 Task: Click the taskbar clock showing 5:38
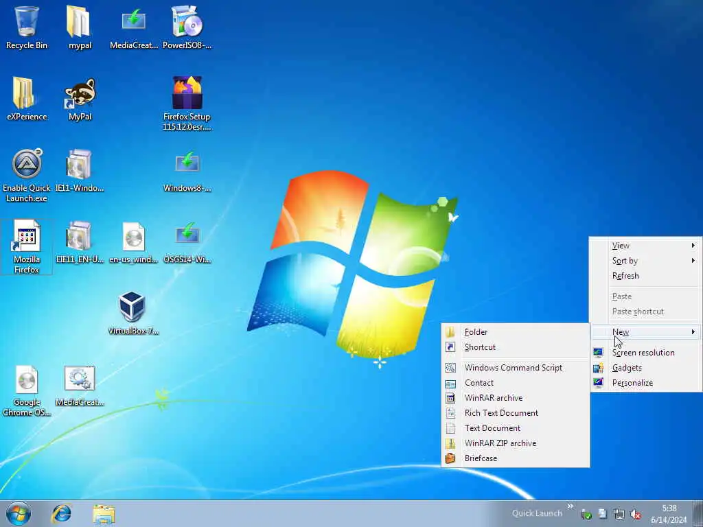click(669, 514)
